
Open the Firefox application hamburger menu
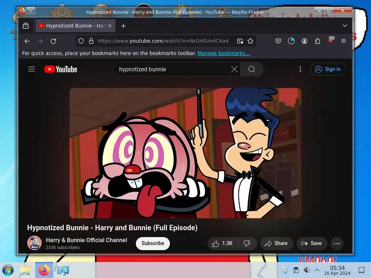(343, 41)
